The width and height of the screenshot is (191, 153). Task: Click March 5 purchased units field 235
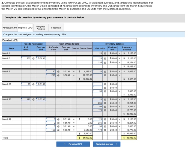click(26, 58)
